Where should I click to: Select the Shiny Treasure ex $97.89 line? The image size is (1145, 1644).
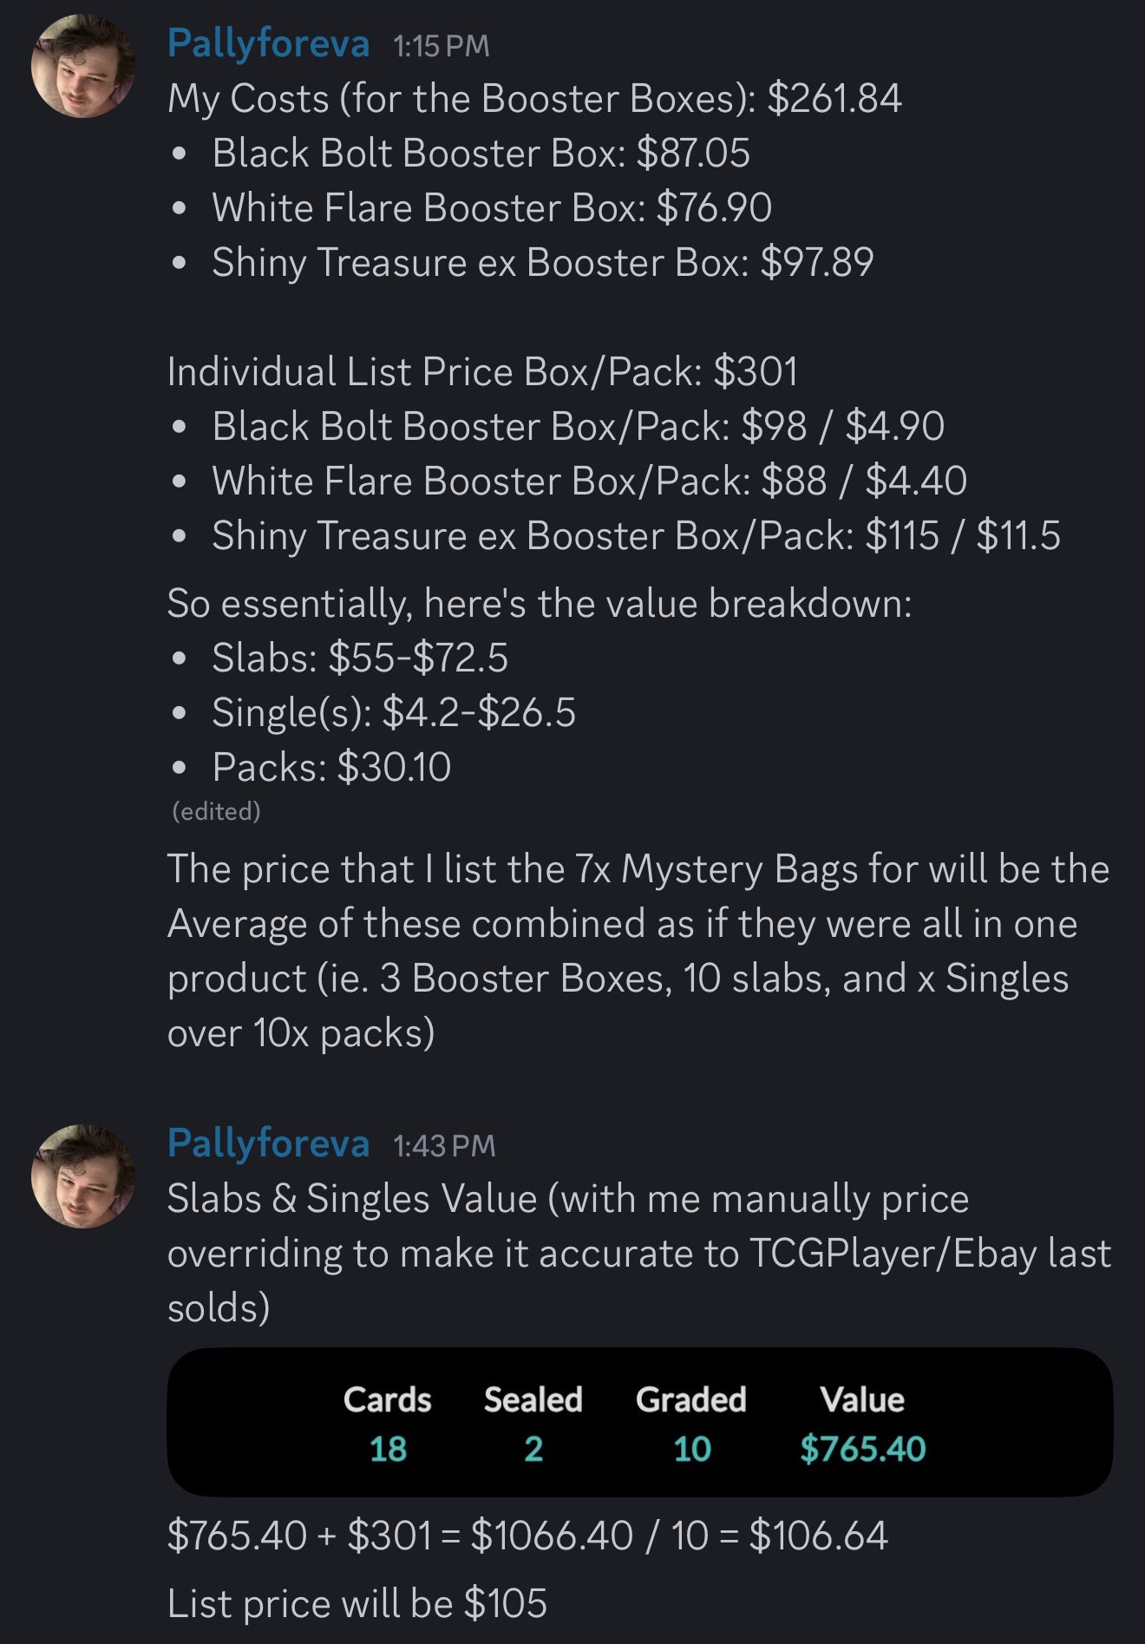pos(542,263)
